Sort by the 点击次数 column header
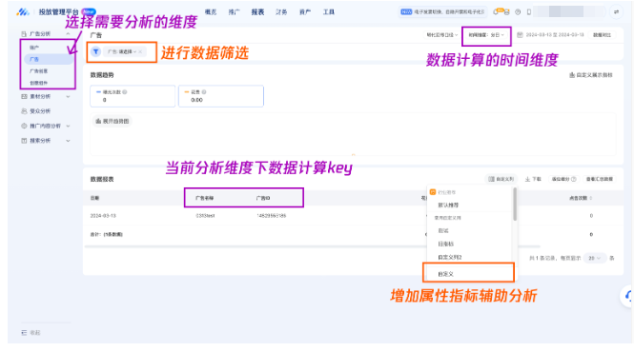The image size is (634, 352). tap(581, 198)
